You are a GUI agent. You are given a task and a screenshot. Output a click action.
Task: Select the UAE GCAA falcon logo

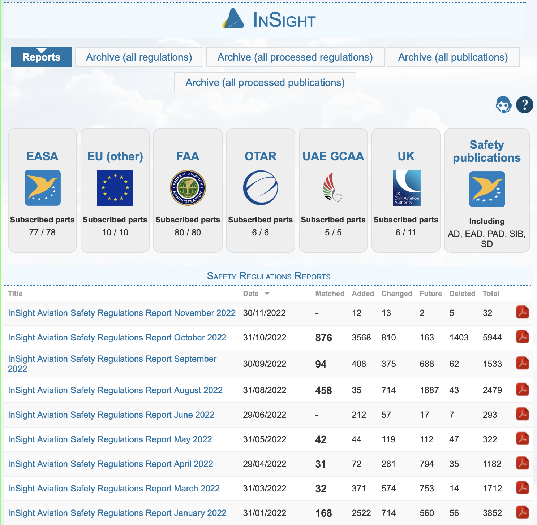tap(333, 188)
